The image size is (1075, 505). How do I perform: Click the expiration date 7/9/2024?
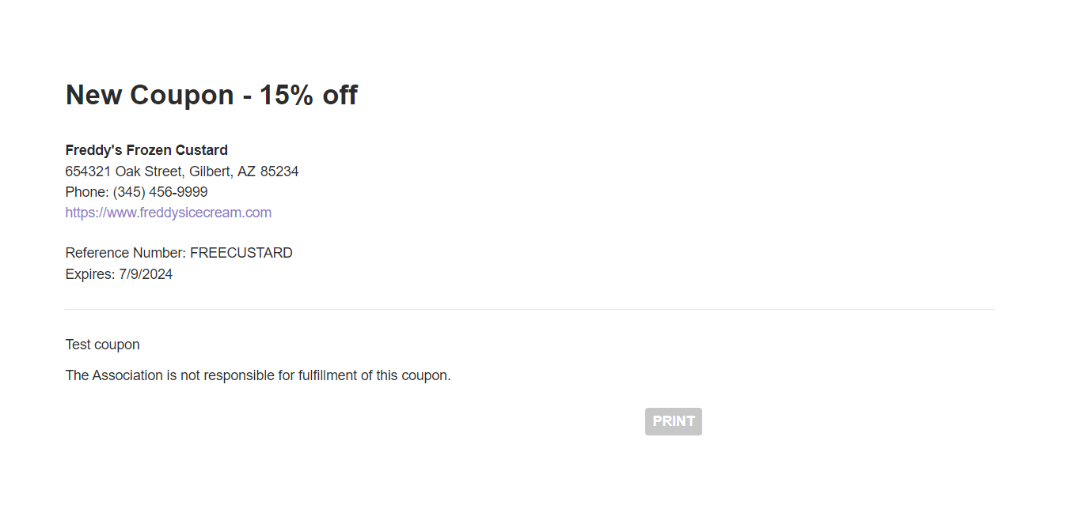click(x=146, y=274)
